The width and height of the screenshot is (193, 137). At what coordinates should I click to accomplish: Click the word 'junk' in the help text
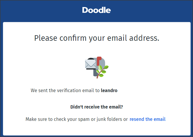click(x=101, y=119)
